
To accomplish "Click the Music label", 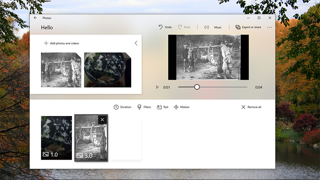I will pos(218,27).
